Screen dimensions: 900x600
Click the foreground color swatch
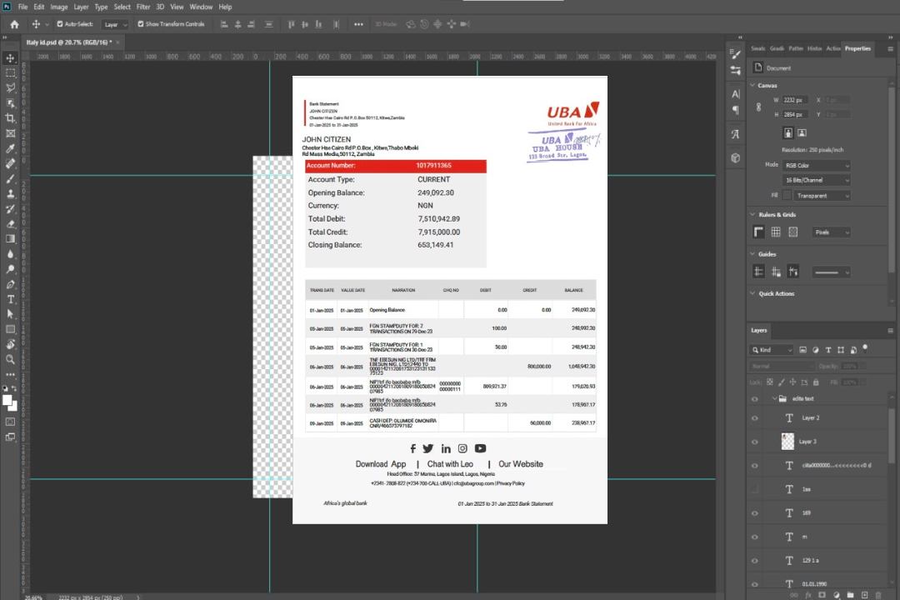(7, 401)
